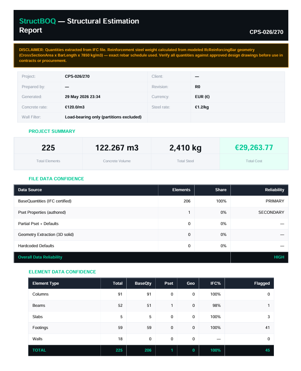Image resolution: width=301 pixels, height=371 pixels.
Task: Select the Data Source column header
Action: pyautogui.click(x=30, y=190)
